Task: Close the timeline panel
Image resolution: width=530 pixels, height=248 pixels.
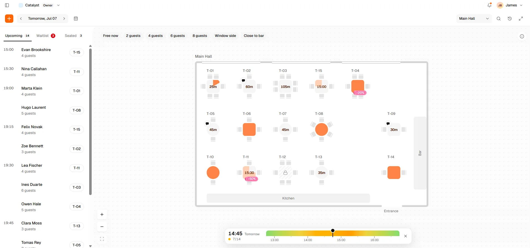Action: click(406, 236)
